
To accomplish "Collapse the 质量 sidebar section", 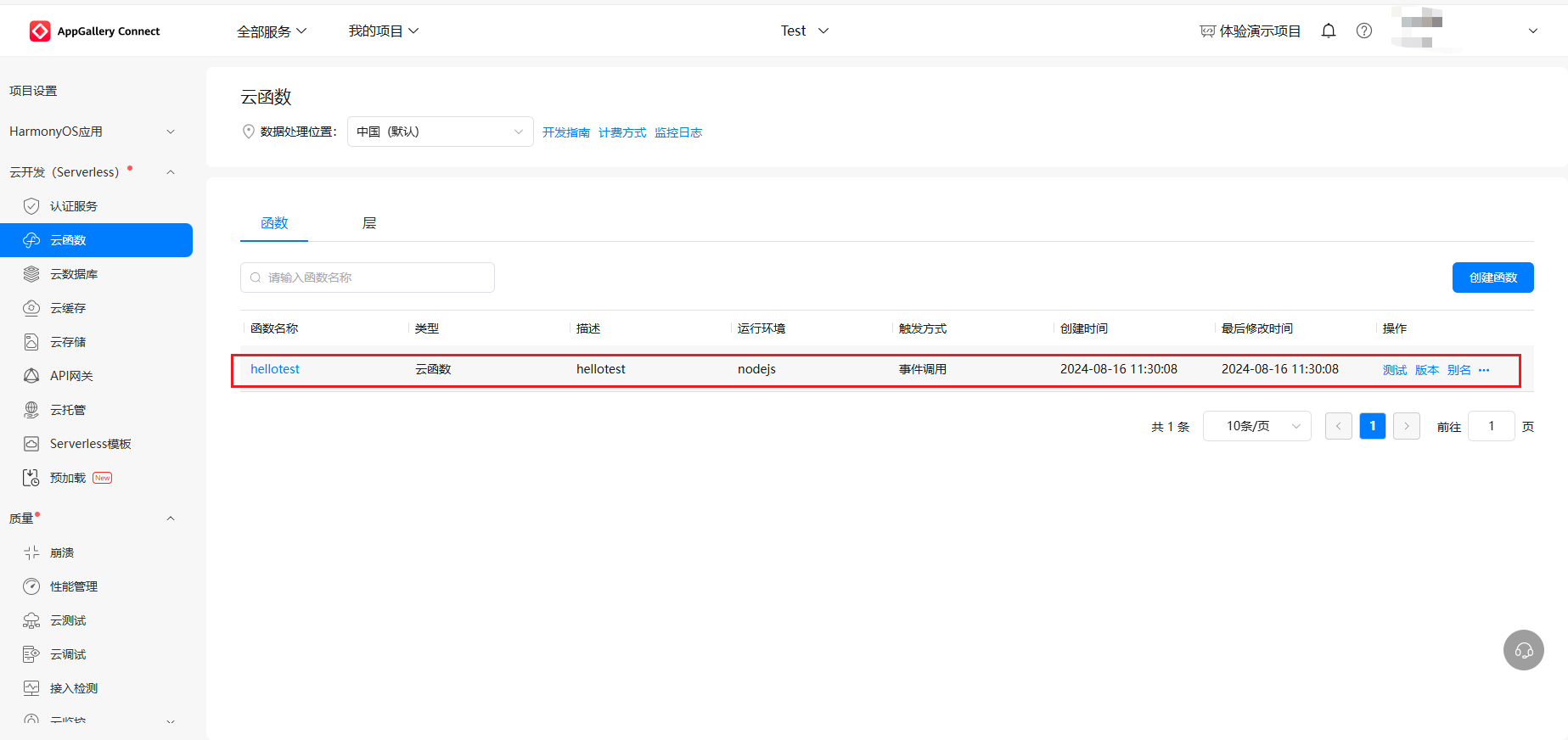I will point(171,519).
